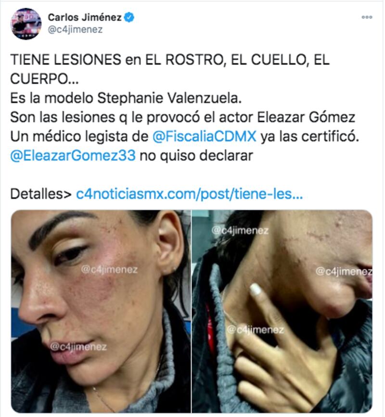The image size is (385, 417).
Task: Click the 'TIENE LESIONES en EL ROSTRO' headline text
Action: click(116, 60)
